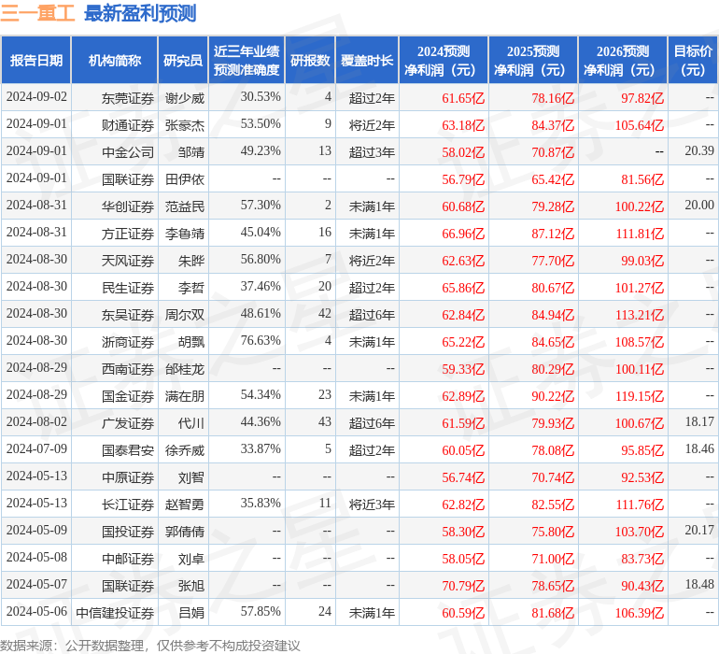Screen dimensions: 719x654
Task: Click coverage duration 超过3年
Action: [372, 152]
